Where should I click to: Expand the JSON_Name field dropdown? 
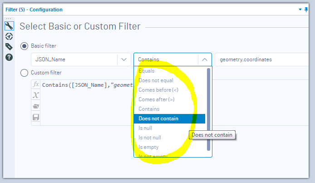(123, 59)
